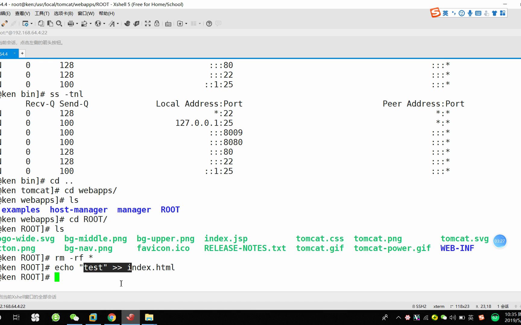Expand the new tab dropdown arrow
The width and height of the screenshot is (521, 325).
pyautogui.click(x=186, y=23)
